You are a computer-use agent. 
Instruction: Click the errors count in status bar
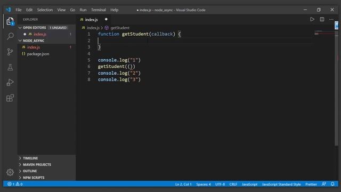pyautogui.click(x=11, y=184)
